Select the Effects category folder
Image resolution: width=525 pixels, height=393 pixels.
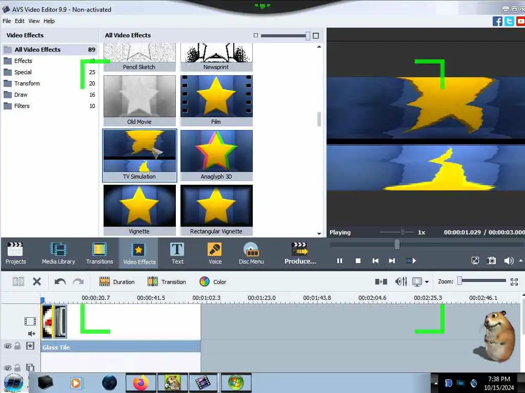point(50,61)
